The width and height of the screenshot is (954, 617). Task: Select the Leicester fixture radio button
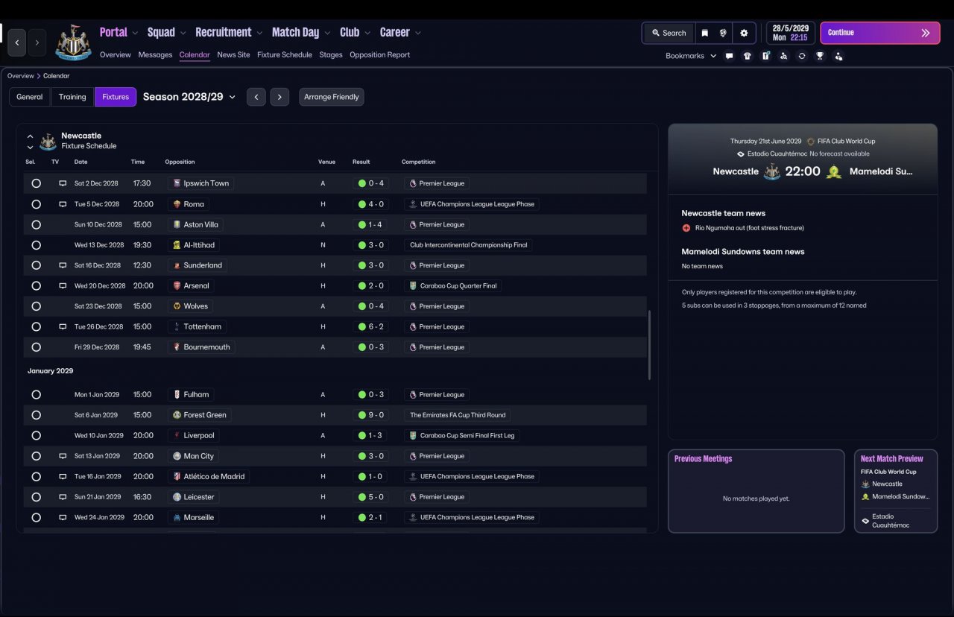[36, 497]
